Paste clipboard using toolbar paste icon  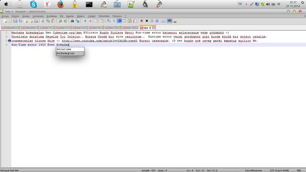(53, 21)
